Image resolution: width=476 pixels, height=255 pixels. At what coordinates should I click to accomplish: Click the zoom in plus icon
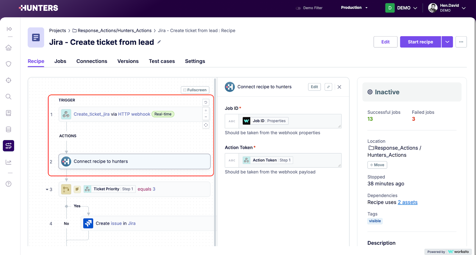coord(206,111)
